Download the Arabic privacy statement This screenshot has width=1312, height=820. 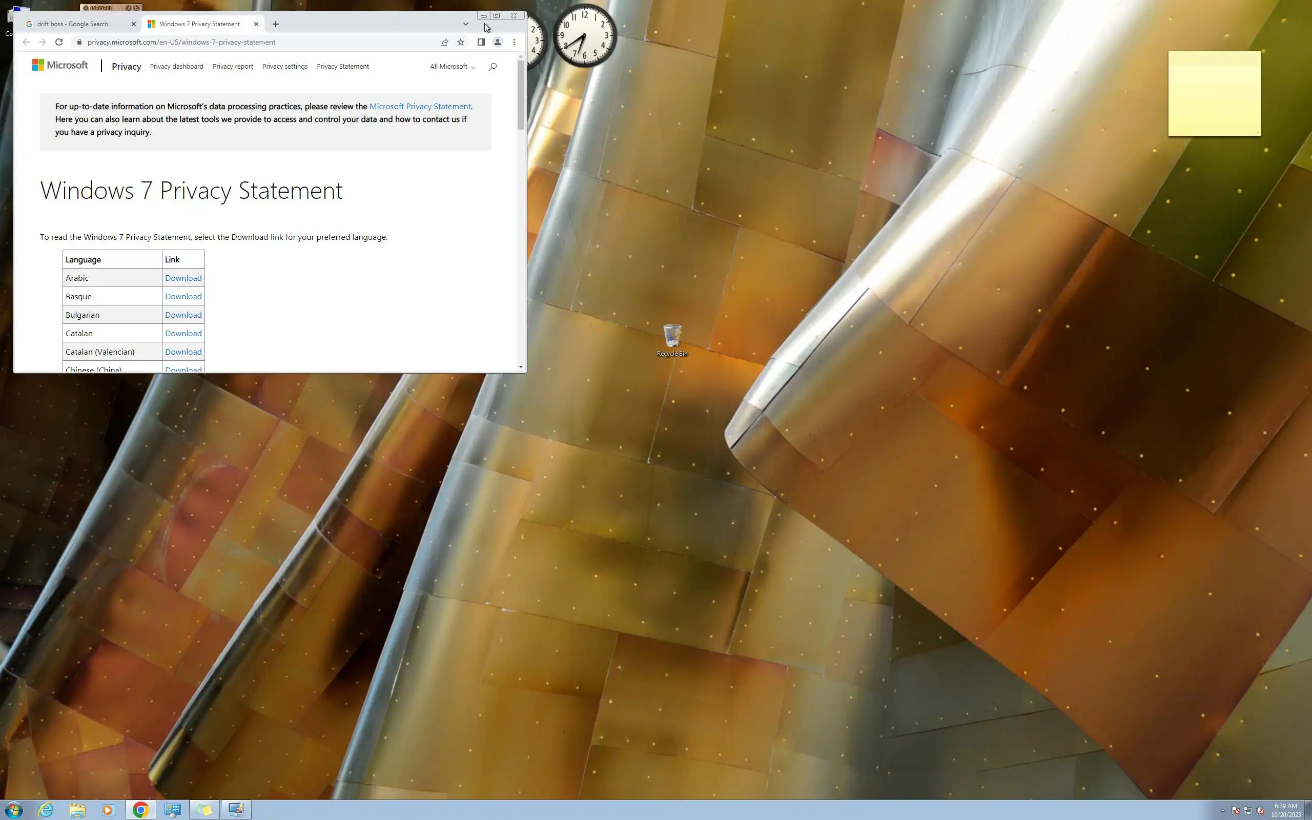(x=183, y=278)
